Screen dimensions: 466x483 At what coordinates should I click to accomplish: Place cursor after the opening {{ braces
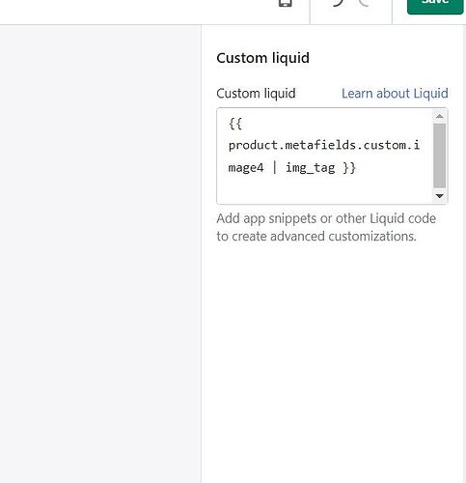click(243, 124)
